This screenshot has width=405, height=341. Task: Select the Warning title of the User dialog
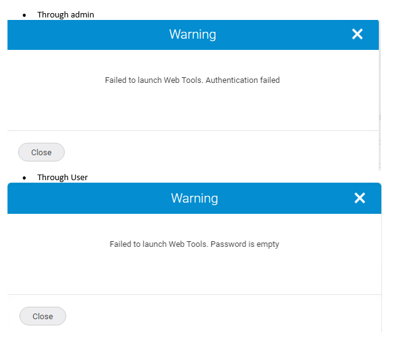[x=194, y=198]
